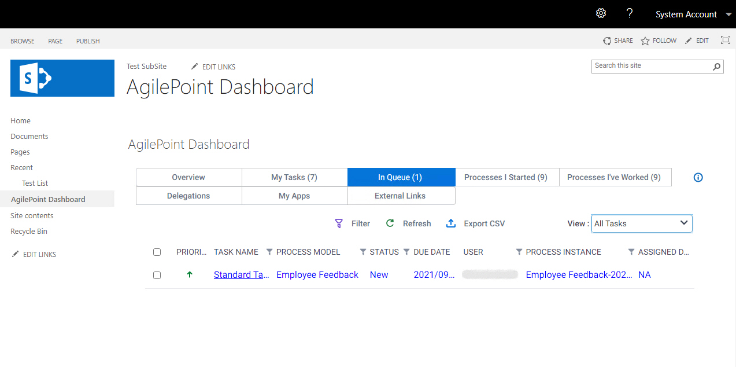
Task: Expand the System Account menu arrow
Action: [728, 14]
